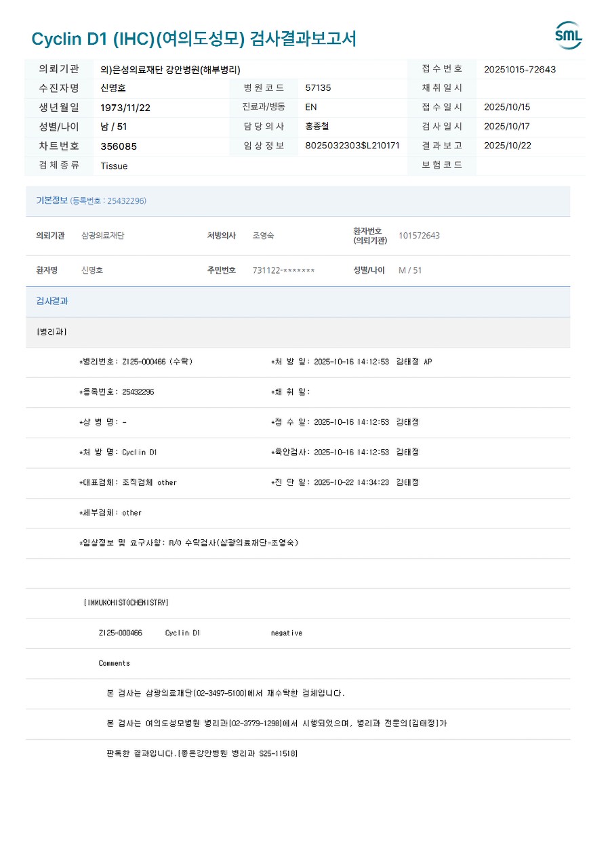Select the result value 'negative'
This screenshot has height=861, width=610.
pyautogui.click(x=287, y=633)
